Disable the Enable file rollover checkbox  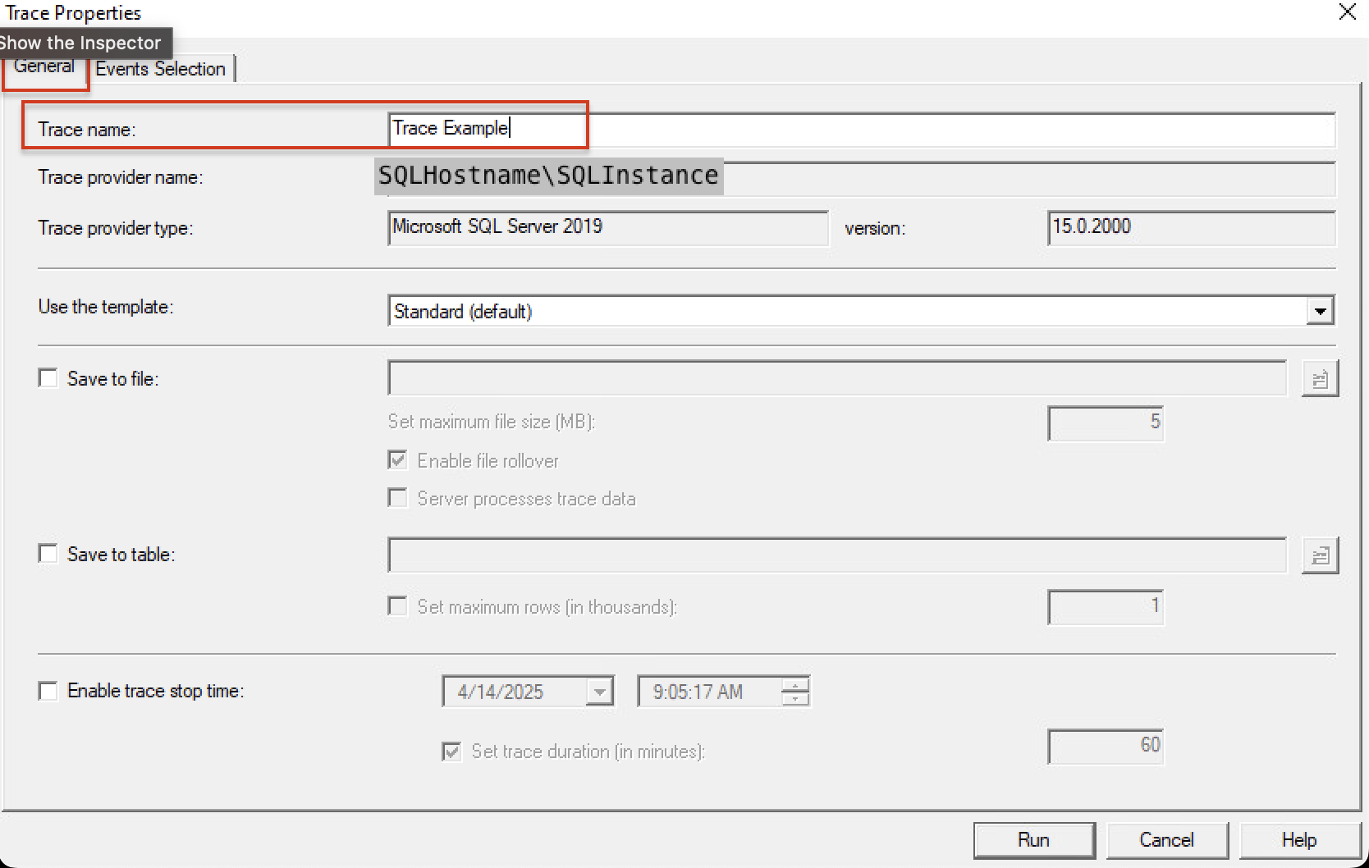click(x=397, y=459)
